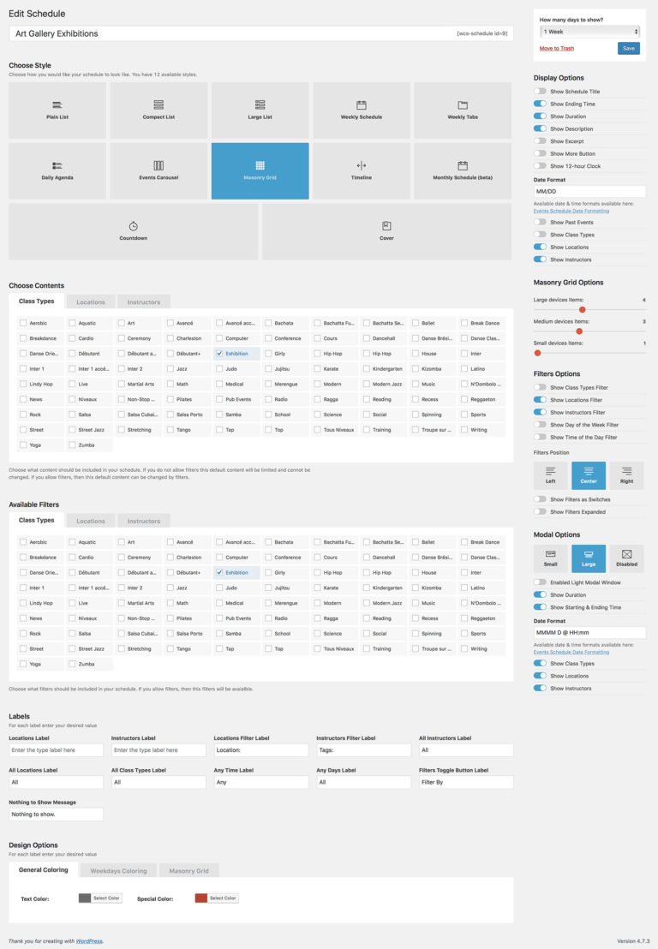Select the Plain List style
Image resolution: width=658 pixels, height=949 pixels.
coord(57,110)
